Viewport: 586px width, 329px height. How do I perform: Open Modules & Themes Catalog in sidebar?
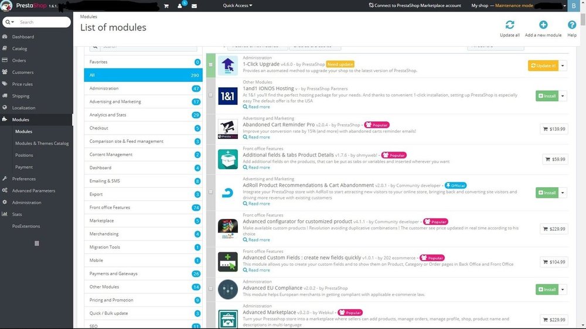pos(42,143)
